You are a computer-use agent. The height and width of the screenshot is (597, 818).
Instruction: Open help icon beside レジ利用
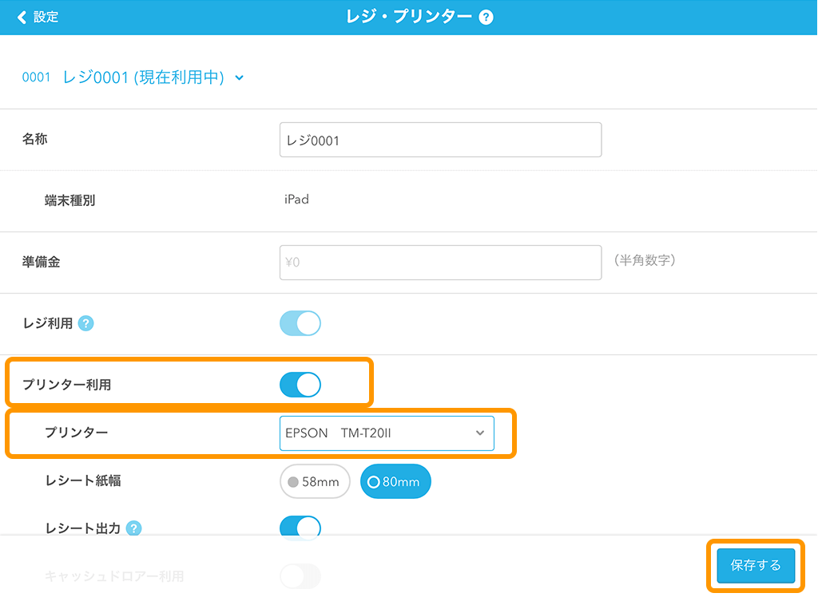(x=85, y=323)
